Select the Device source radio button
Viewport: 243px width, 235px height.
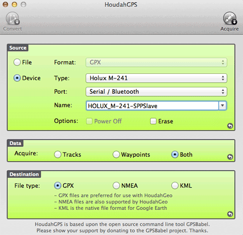coord(17,78)
